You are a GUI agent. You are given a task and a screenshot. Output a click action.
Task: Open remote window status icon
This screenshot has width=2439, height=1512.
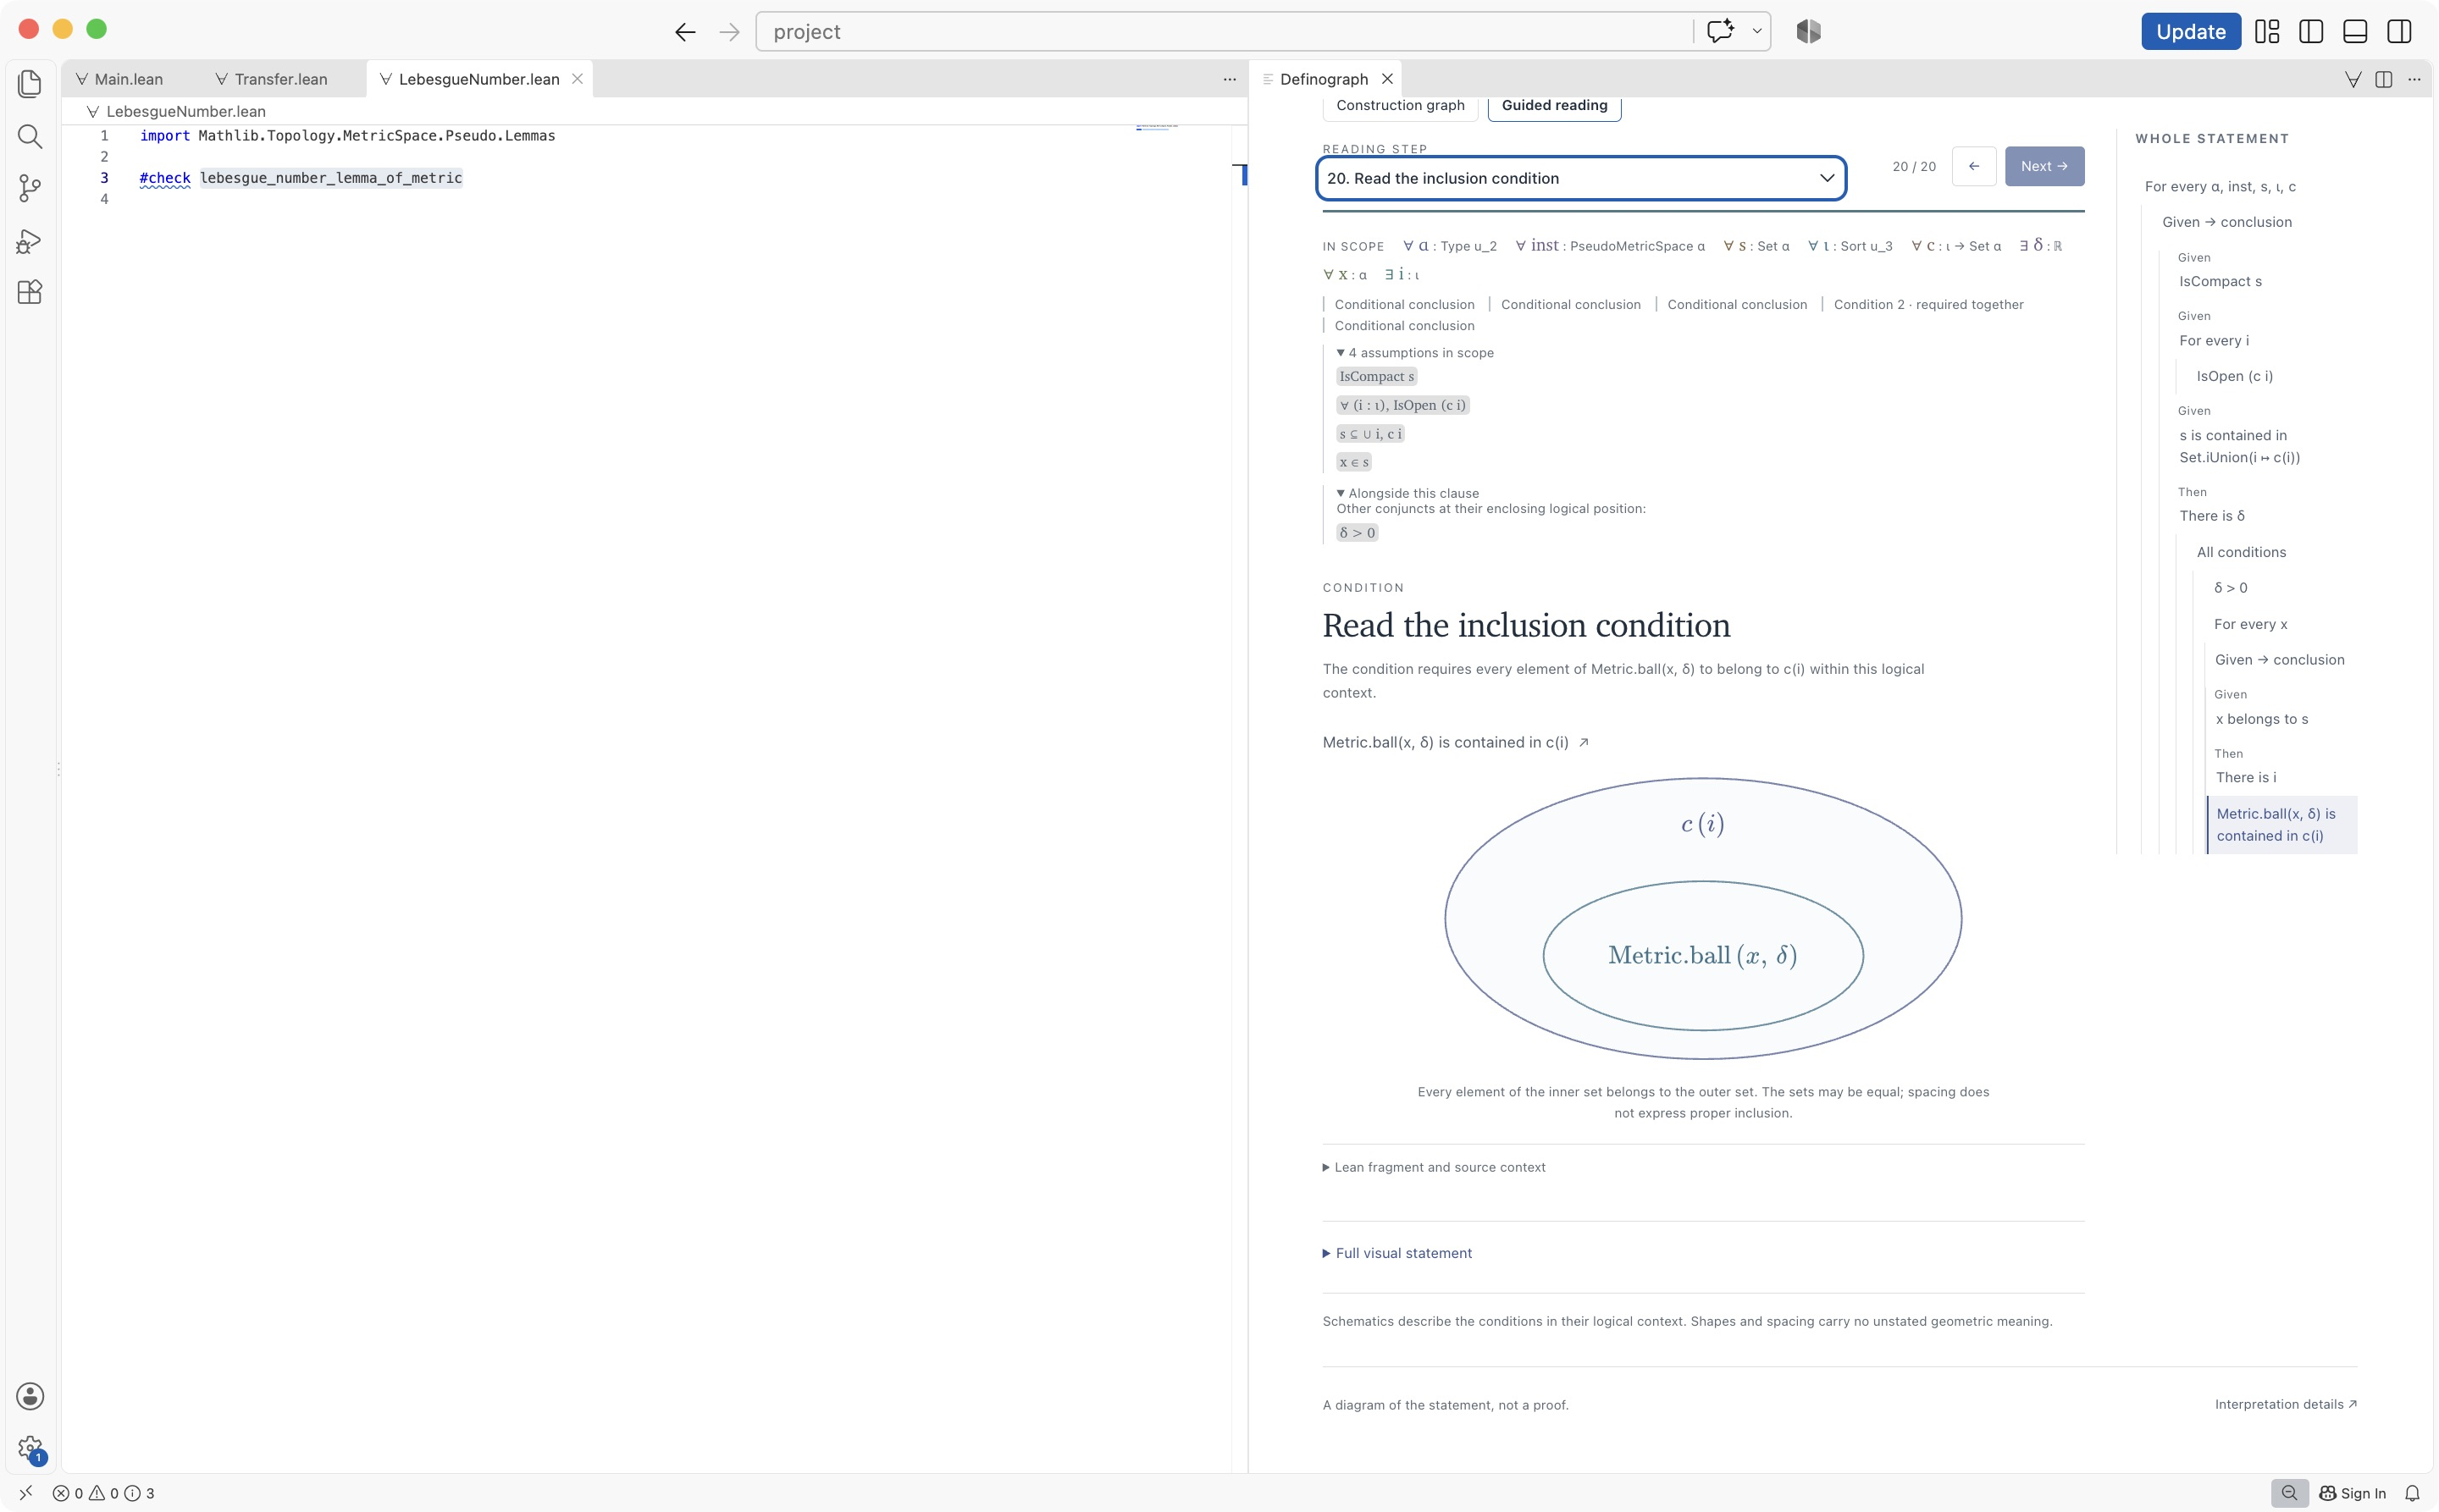pyautogui.click(x=26, y=1493)
